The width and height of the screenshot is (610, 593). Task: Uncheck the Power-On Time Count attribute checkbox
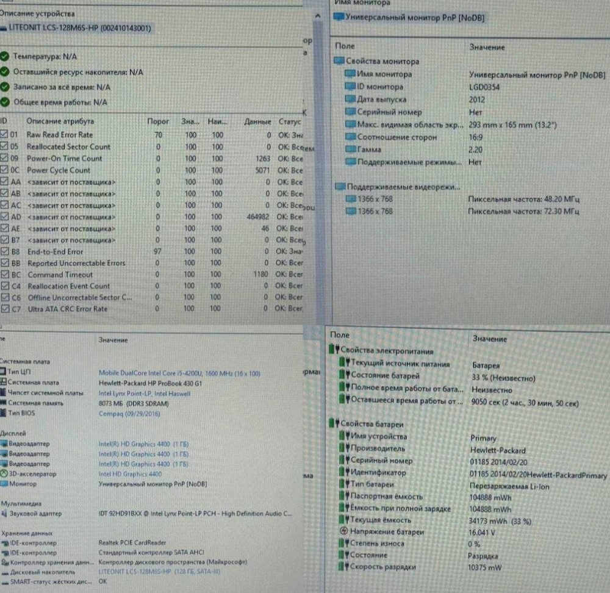(4, 159)
